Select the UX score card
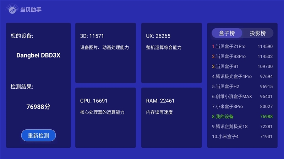 point(171,53)
